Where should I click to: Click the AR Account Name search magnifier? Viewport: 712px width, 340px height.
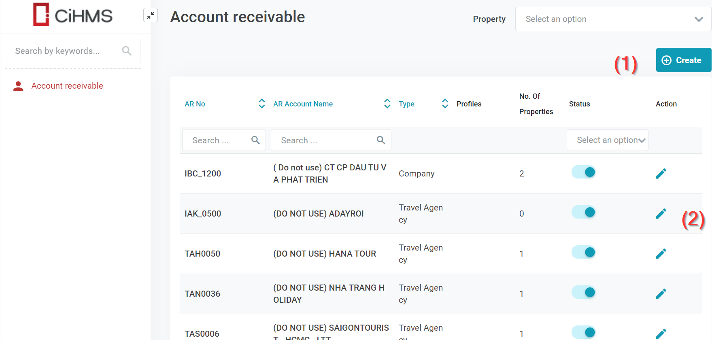pyautogui.click(x=380, y=140)
